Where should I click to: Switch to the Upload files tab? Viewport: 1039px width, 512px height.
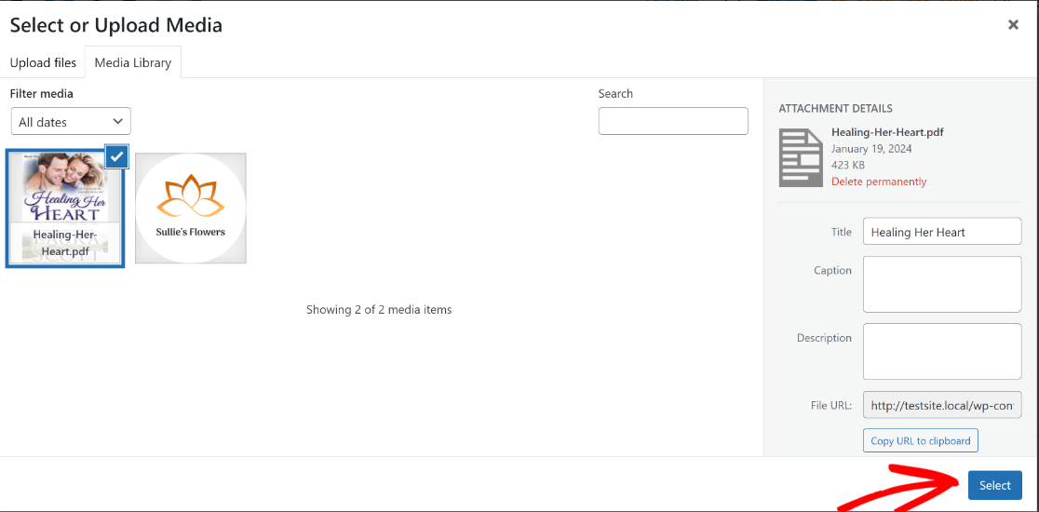click(43, 63)
